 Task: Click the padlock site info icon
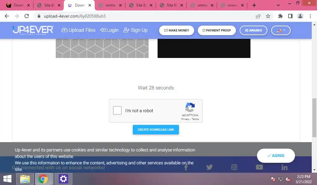pos(39,16)
